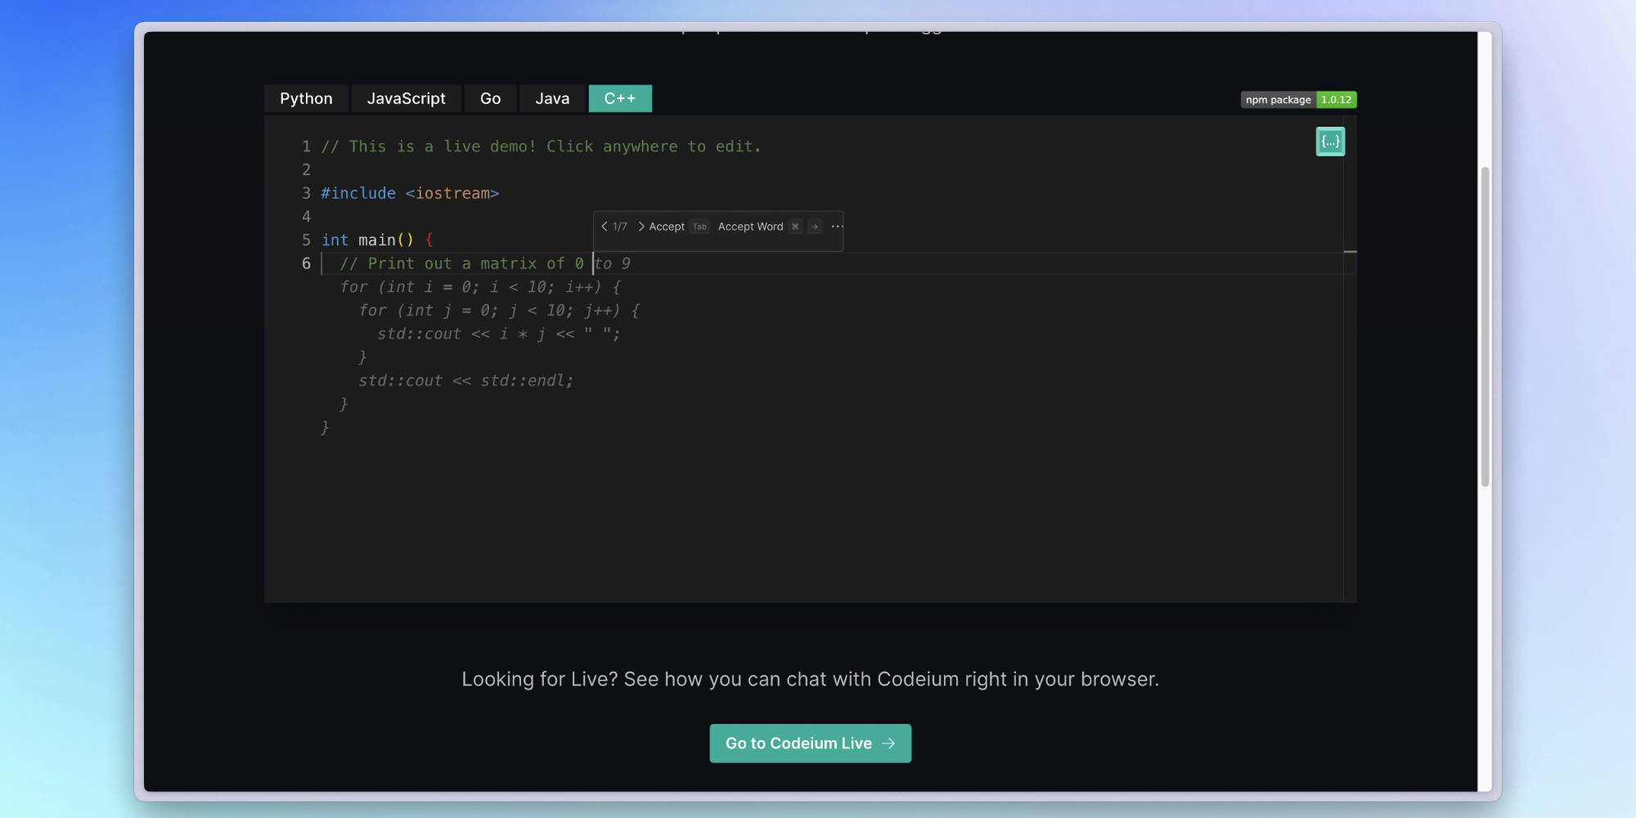Click line number 2 in gutter
1636x818 pixels.
(x=306, y=169)
